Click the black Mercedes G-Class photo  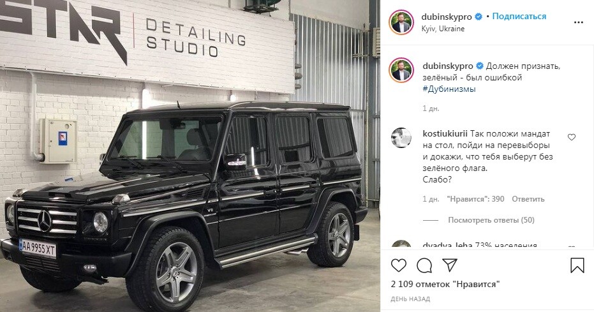tap(189, 156)
